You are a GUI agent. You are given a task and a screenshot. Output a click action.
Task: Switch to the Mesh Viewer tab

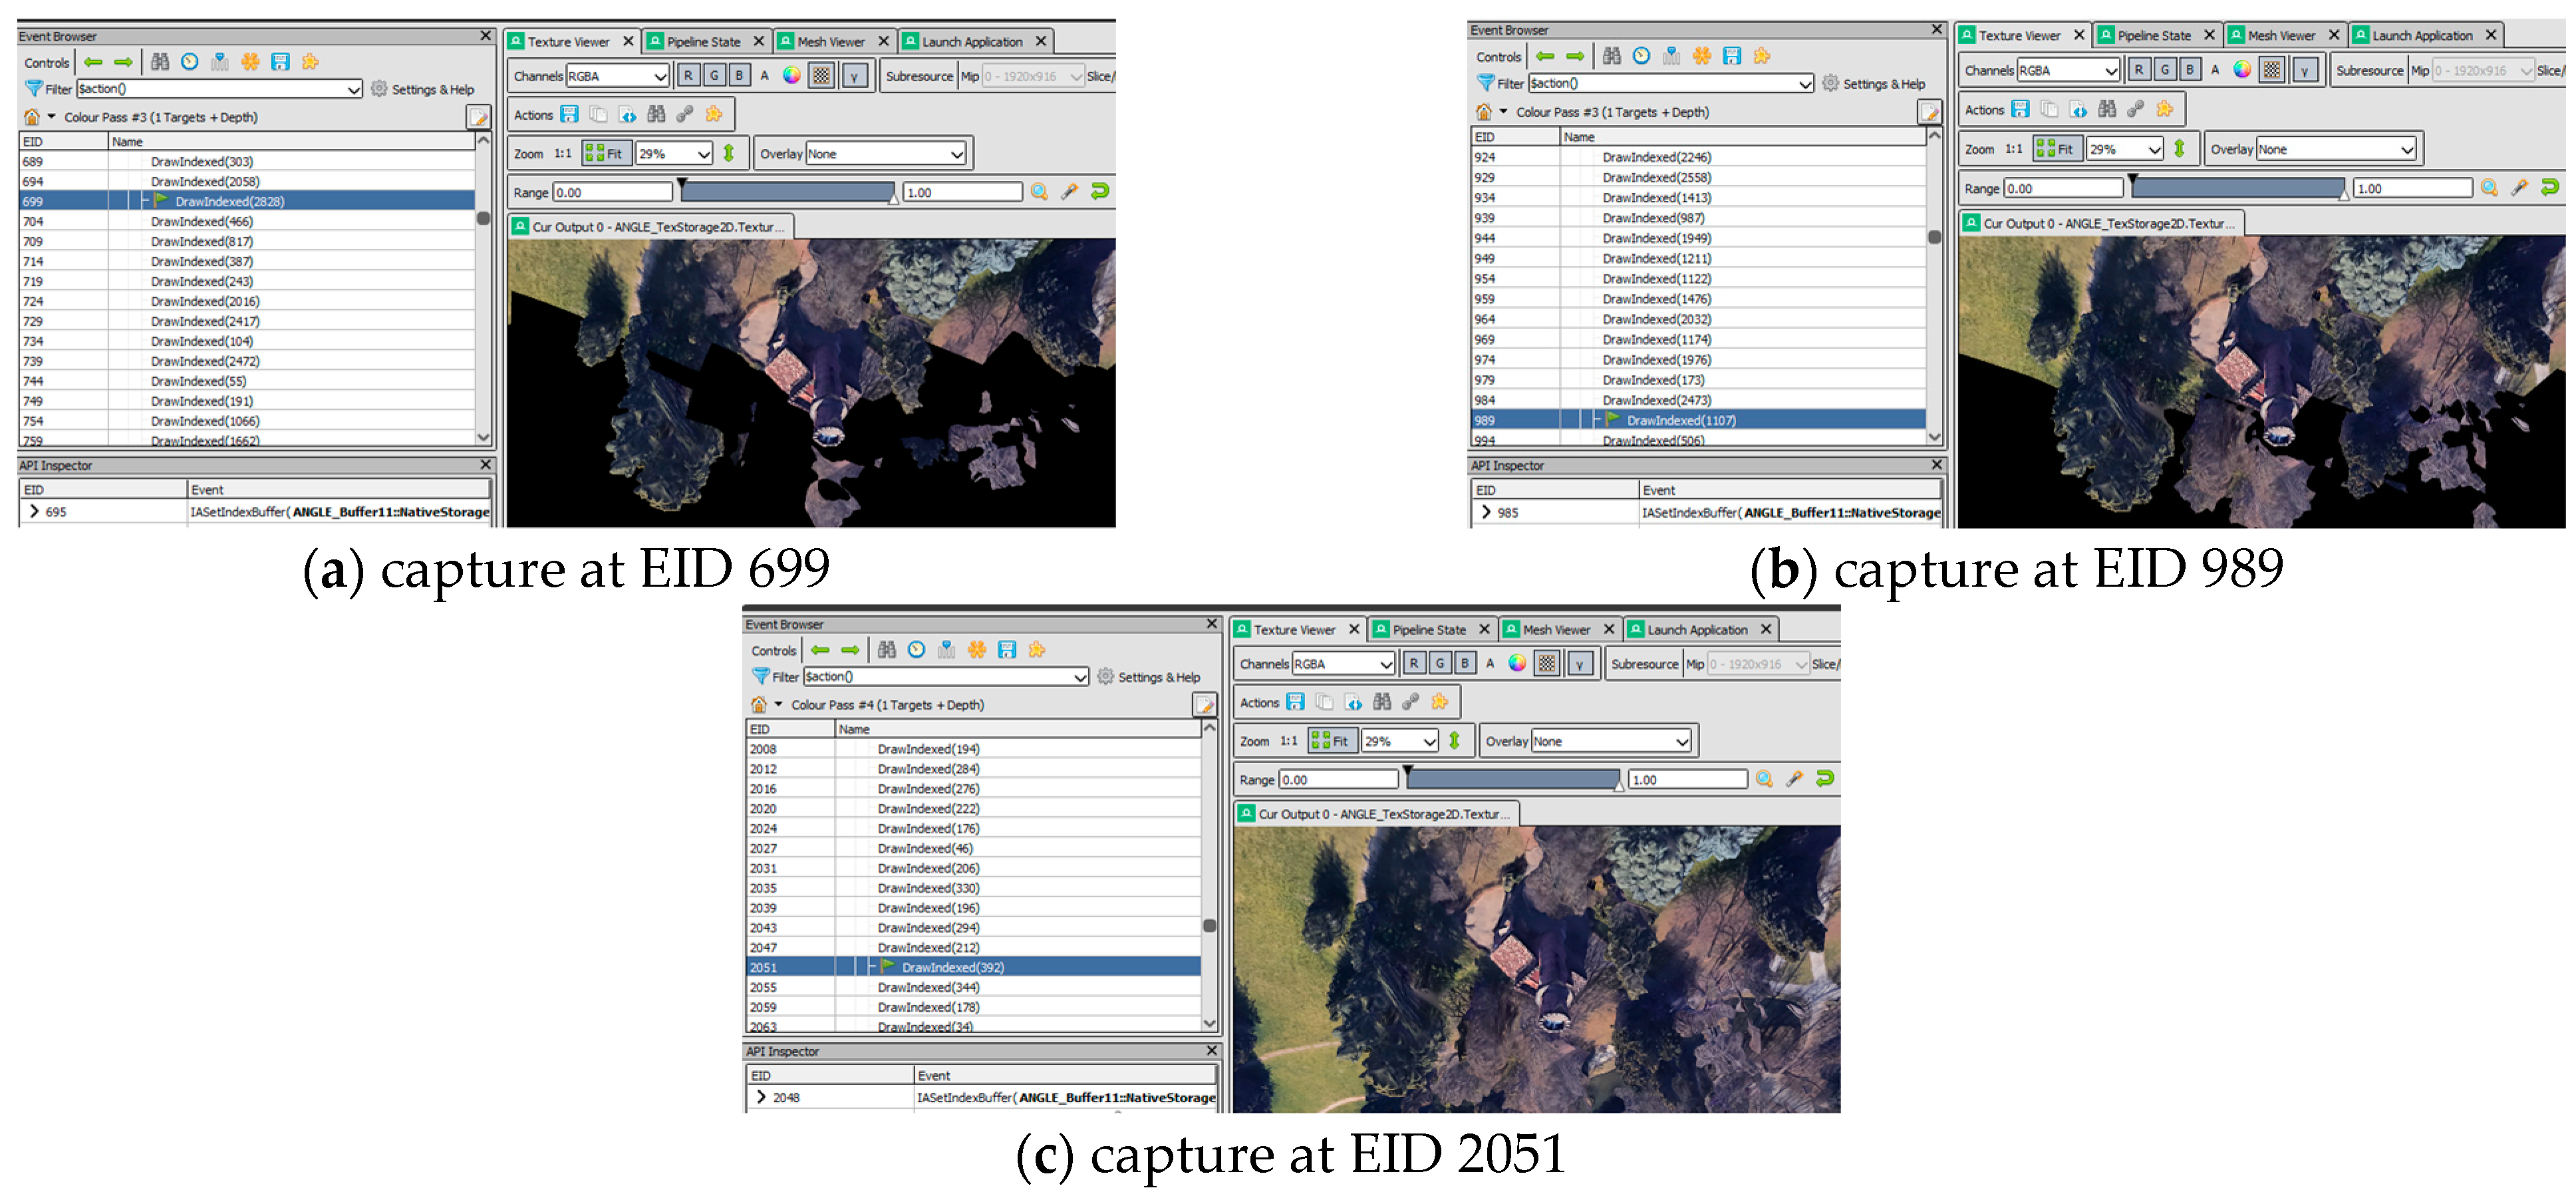(833, 41)
